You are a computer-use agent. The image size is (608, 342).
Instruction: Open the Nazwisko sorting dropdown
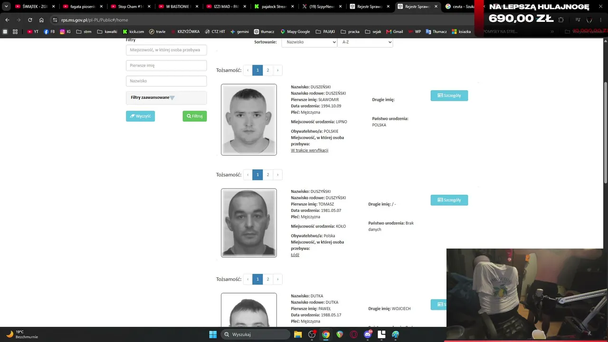click(x=309, y=42)
